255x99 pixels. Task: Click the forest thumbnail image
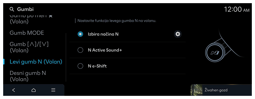197,90
